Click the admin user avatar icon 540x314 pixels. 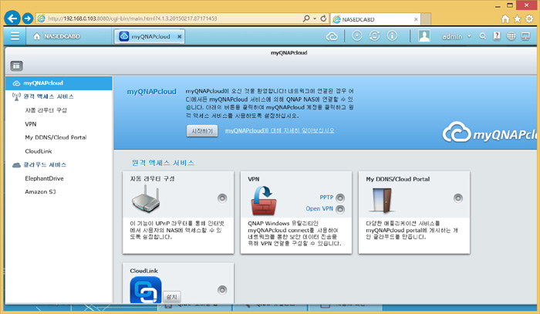point(424,35)
